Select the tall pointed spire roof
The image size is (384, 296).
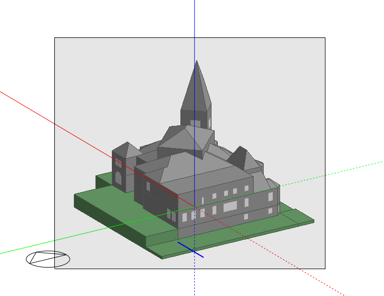pos(194,90)
